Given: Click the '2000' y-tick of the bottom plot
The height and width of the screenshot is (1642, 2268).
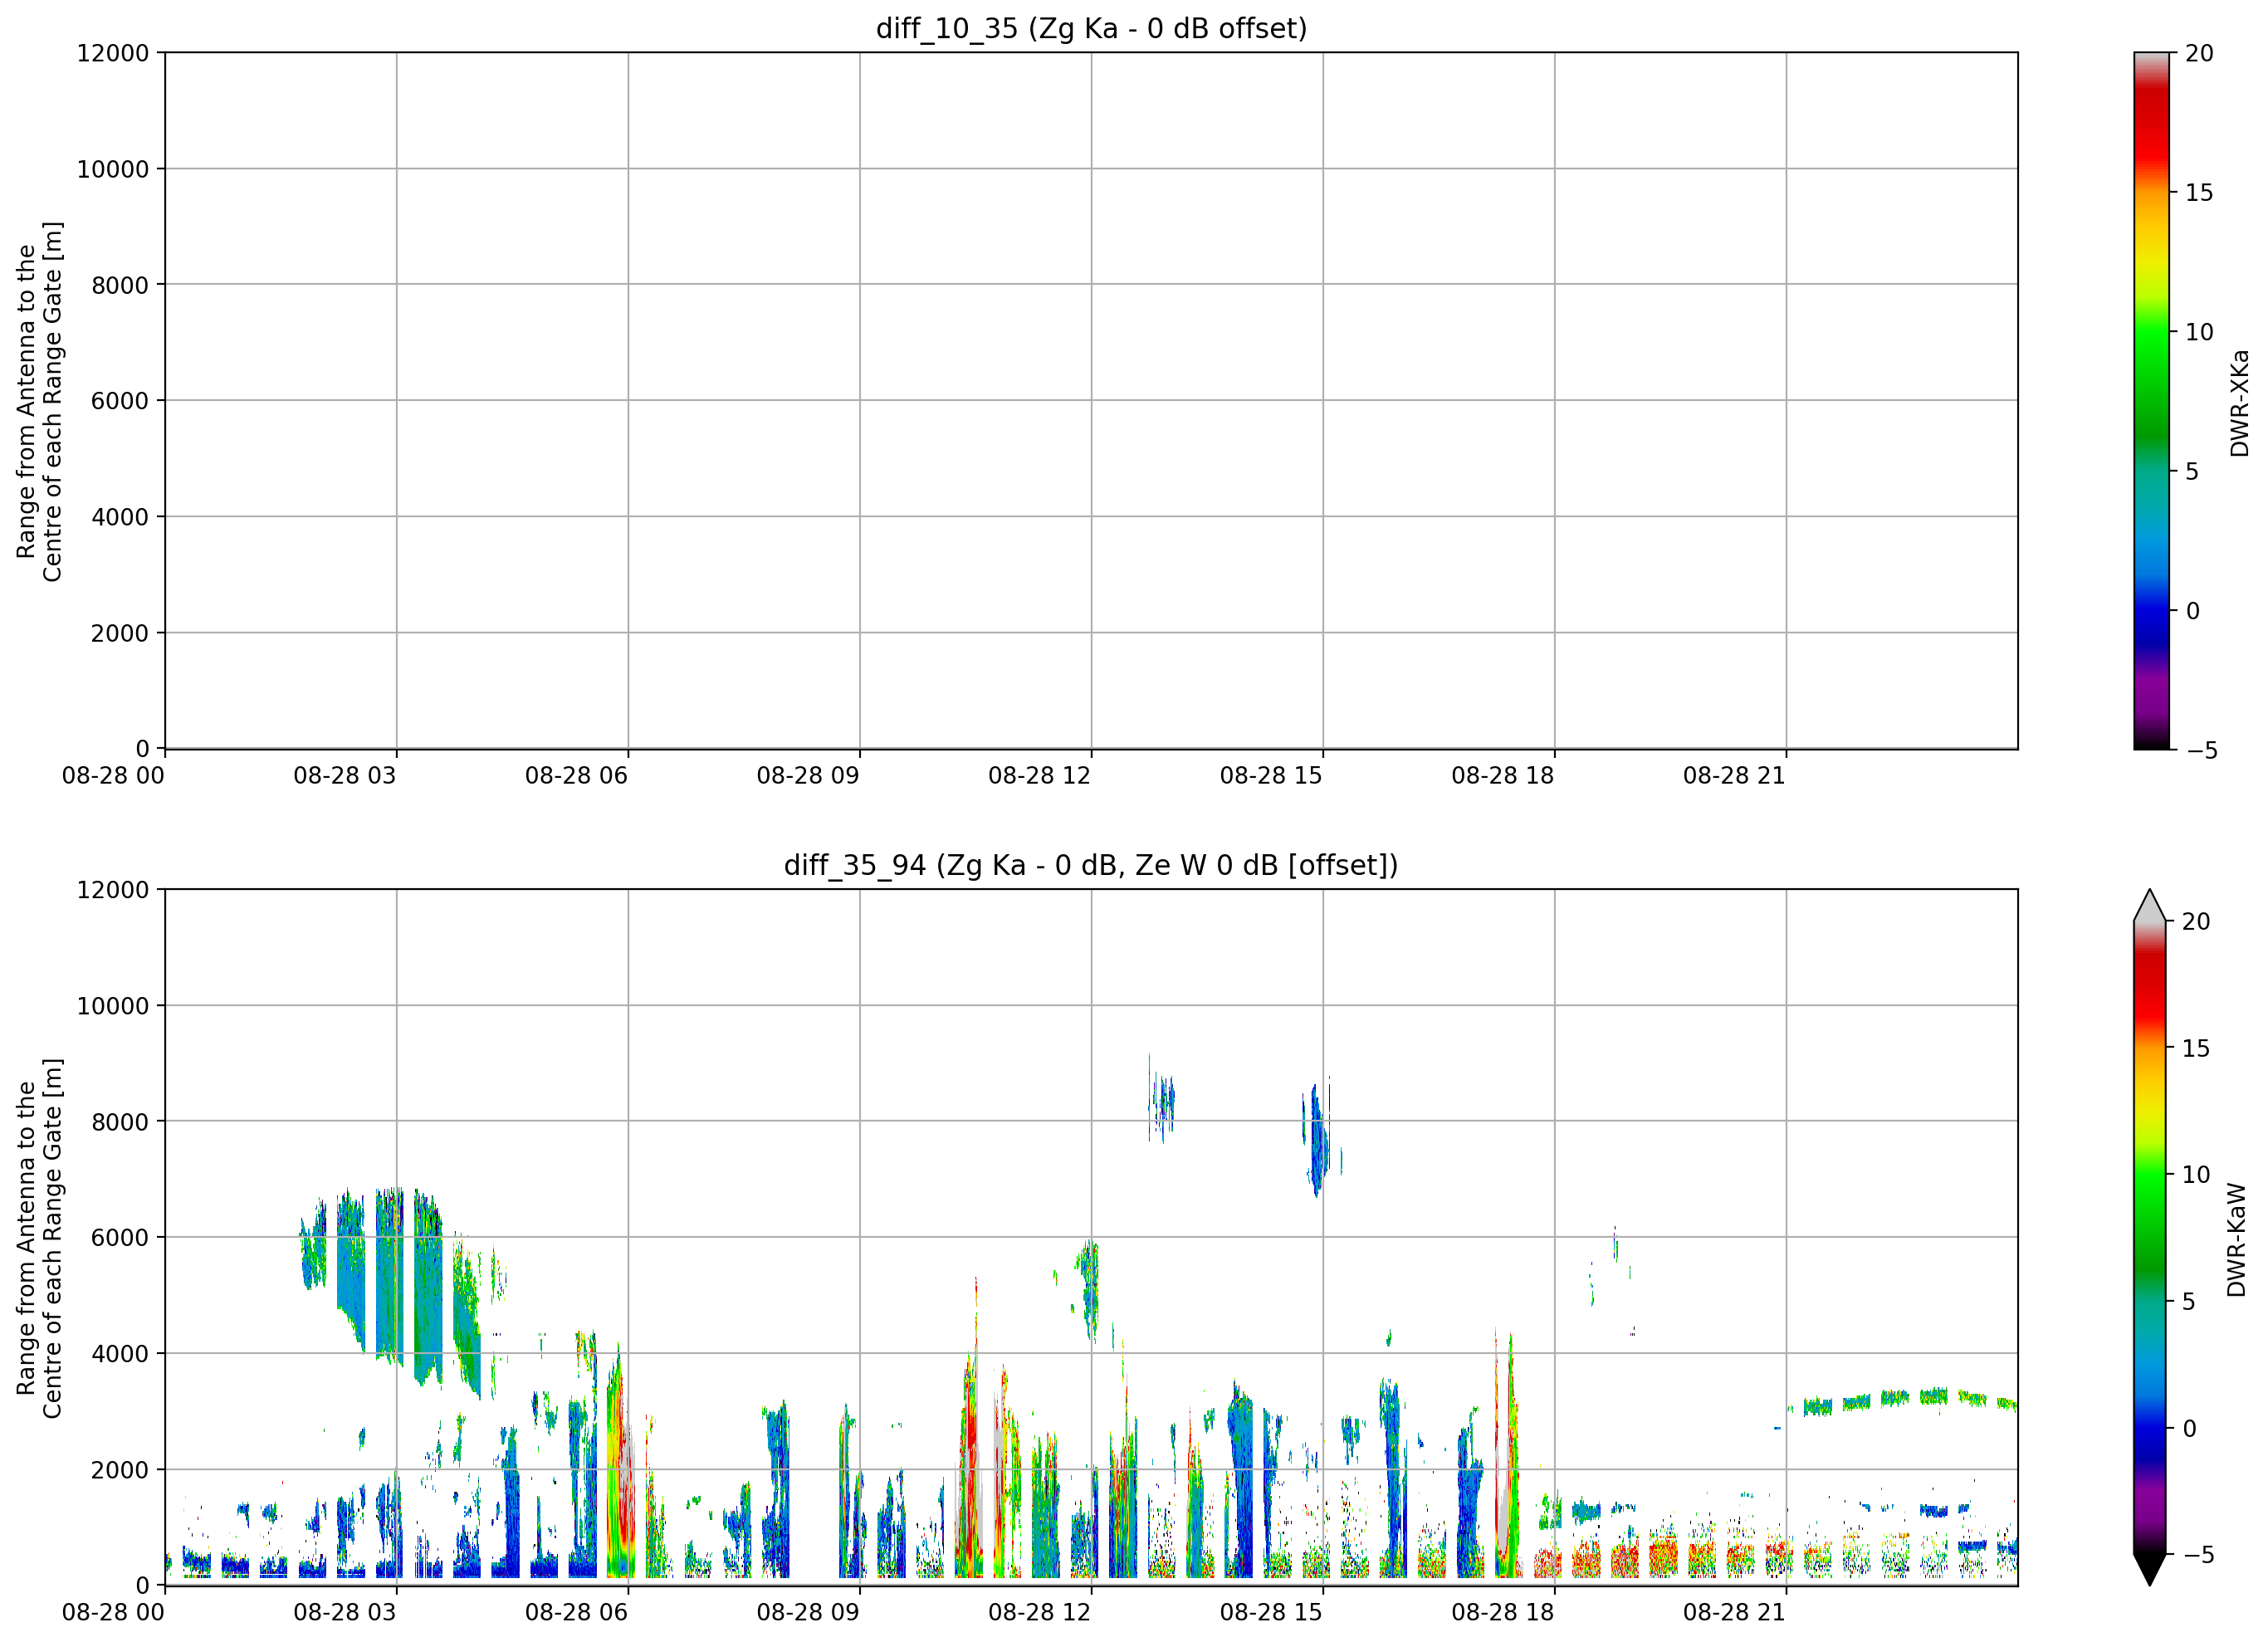Looking at the screenshot, I should (120, 1470).
